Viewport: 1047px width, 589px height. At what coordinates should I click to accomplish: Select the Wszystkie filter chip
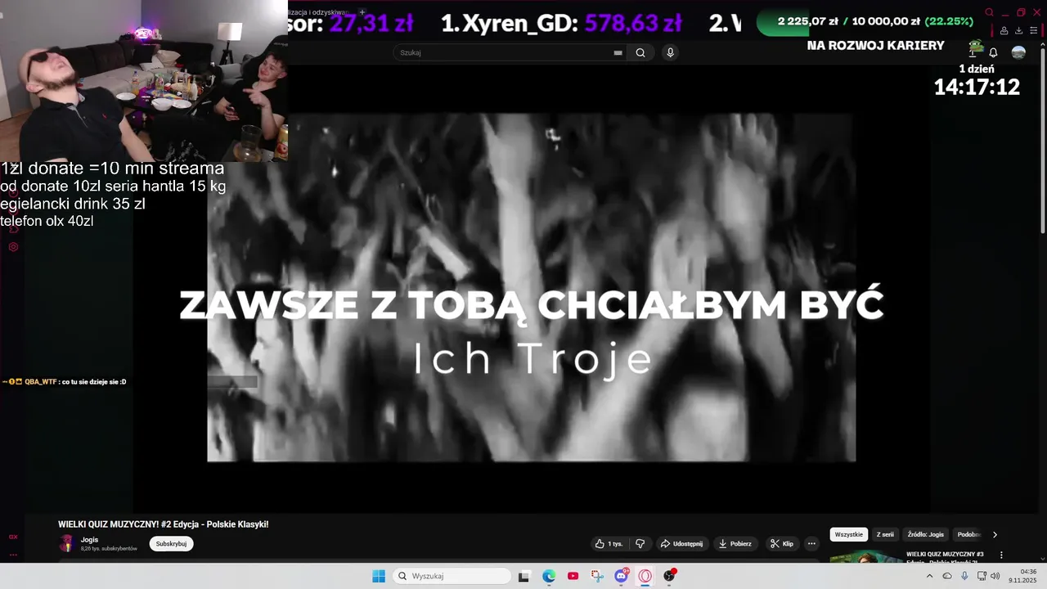(849, 534)
